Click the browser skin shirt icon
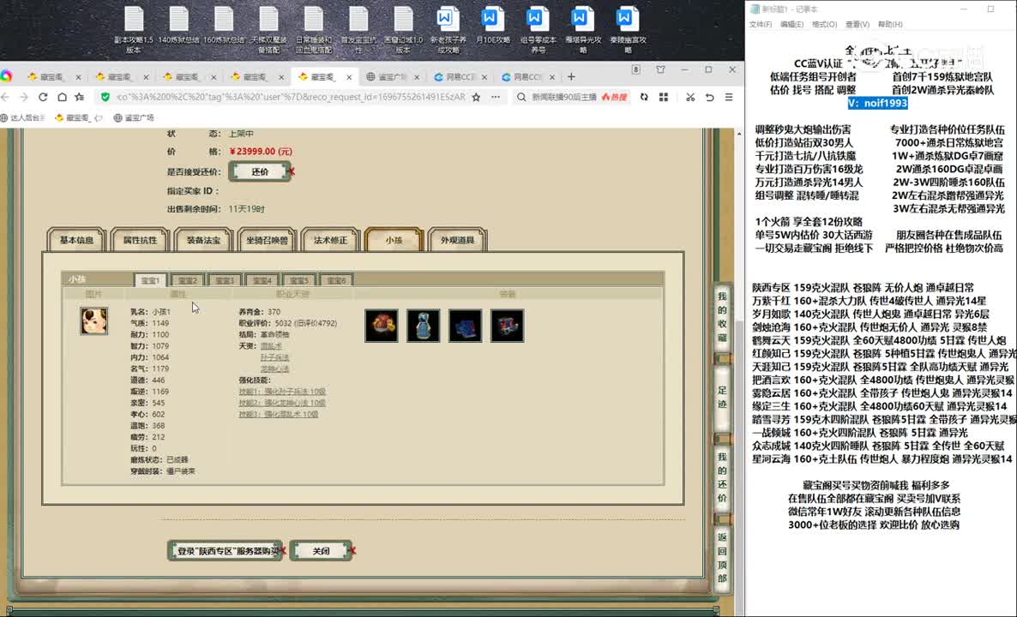This screenshot has width=1017, height=617. pyautogui.click(x=660, y=69)
